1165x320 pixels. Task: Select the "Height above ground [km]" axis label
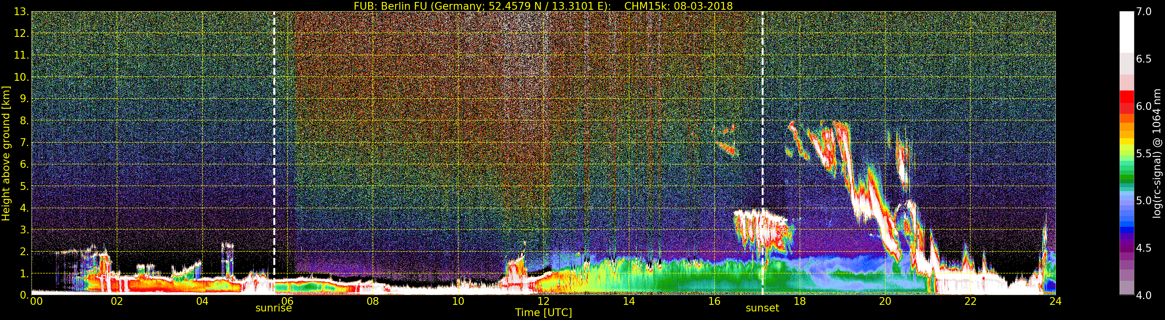(6, 153)
